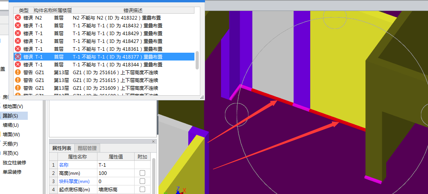Select description 'T-1 不能与 T-1 (ID 为 418427)'
428x194 pixels.
pos(117,41)
